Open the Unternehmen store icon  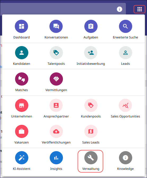tap(21, 105)
